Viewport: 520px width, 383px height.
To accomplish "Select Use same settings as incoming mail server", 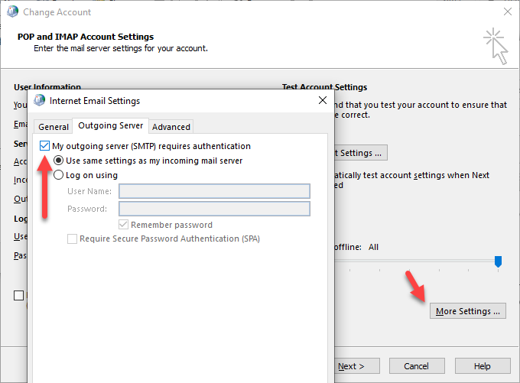I will (59, 161).
